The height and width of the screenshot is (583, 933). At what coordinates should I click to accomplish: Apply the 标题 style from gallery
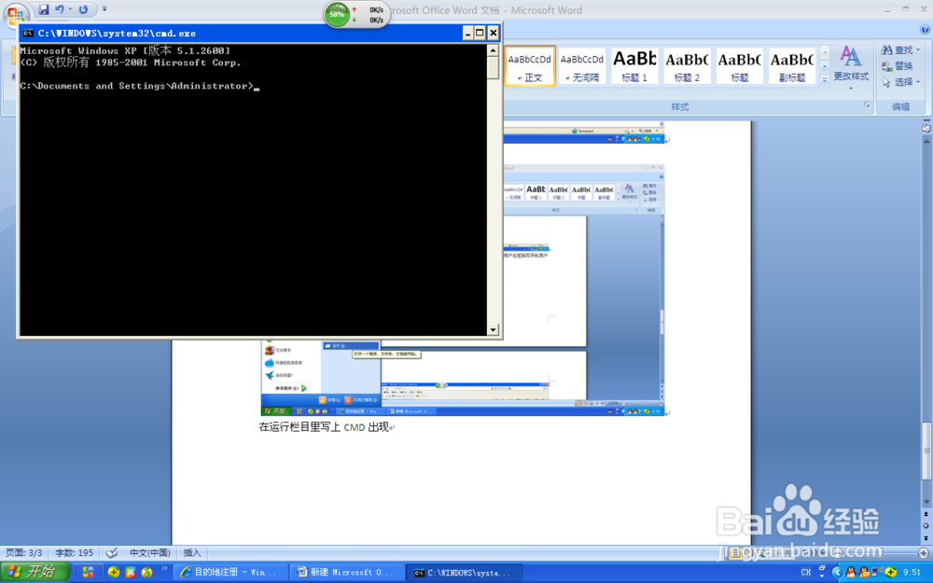coord(739,66)
